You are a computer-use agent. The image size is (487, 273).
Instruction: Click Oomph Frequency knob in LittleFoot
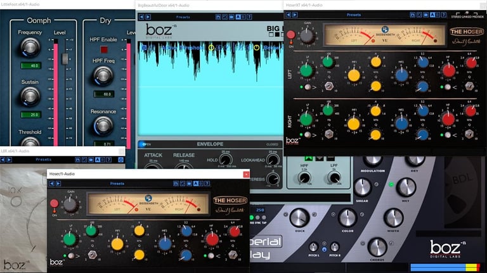(x=30, y=48)
